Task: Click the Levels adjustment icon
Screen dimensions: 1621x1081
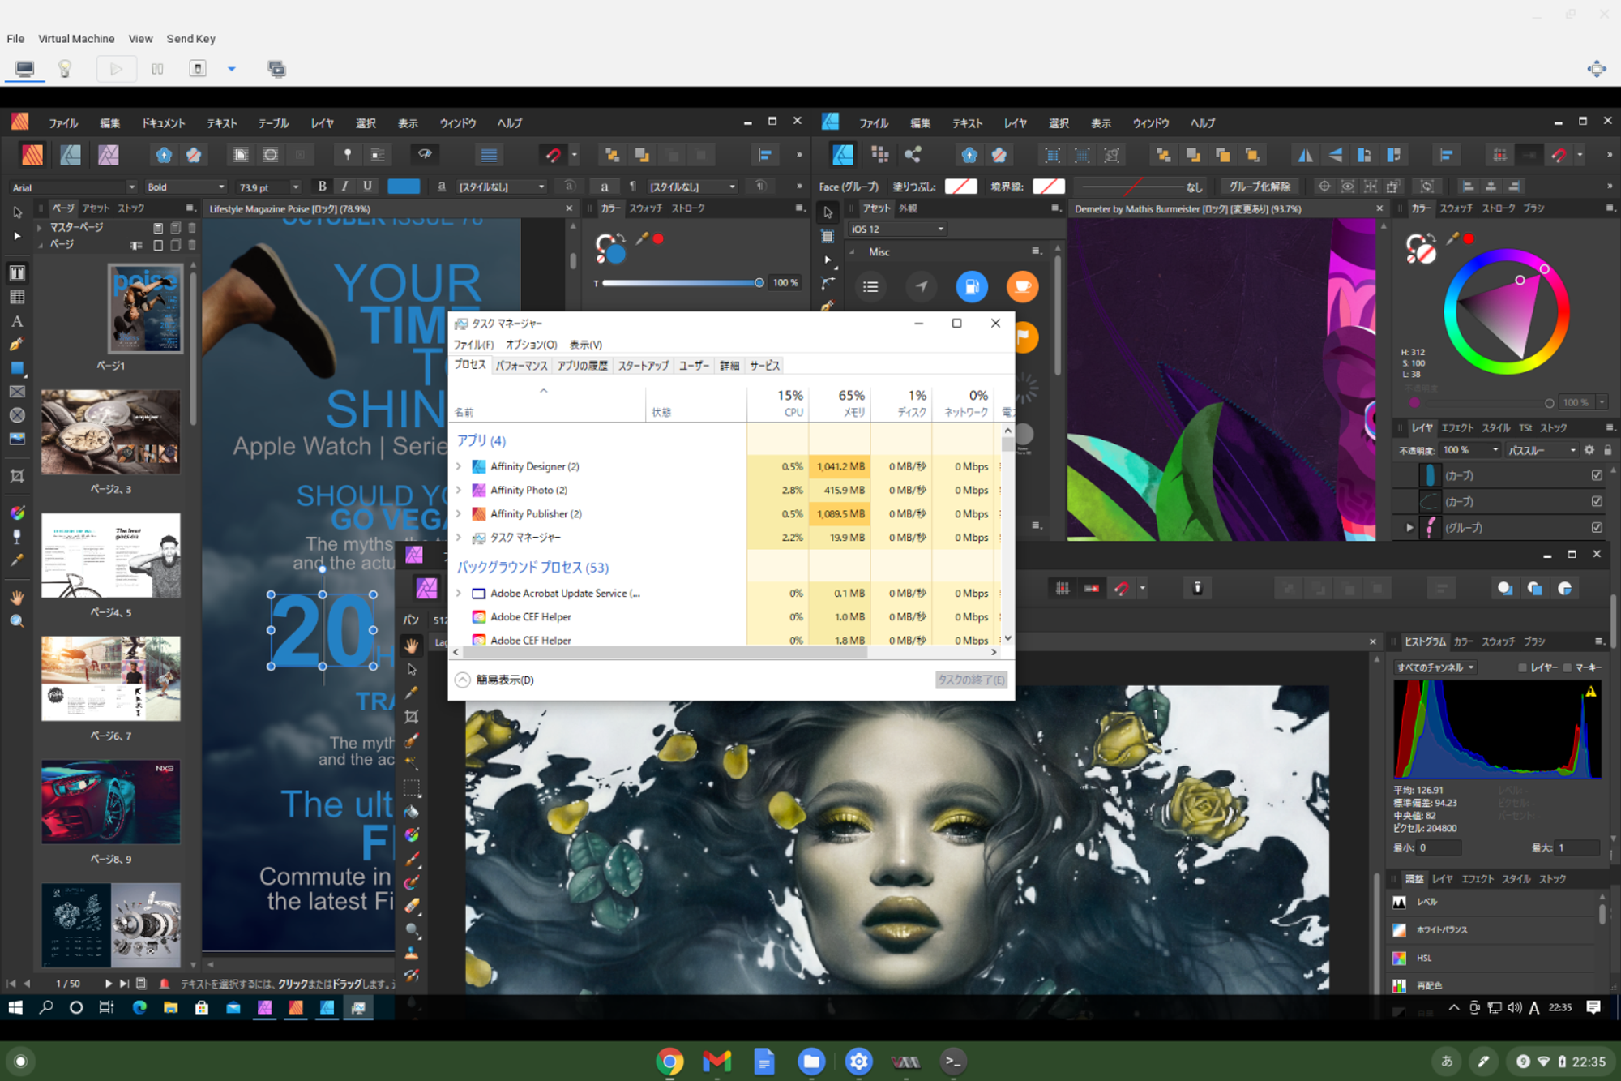Action: pyautogui.click(x=1399, y=902)
